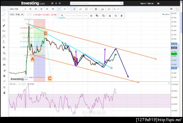The height and width of the screenshot is (123, 183).
Task: Expand the USD/THB, M legend arrow
Action: 25,15
